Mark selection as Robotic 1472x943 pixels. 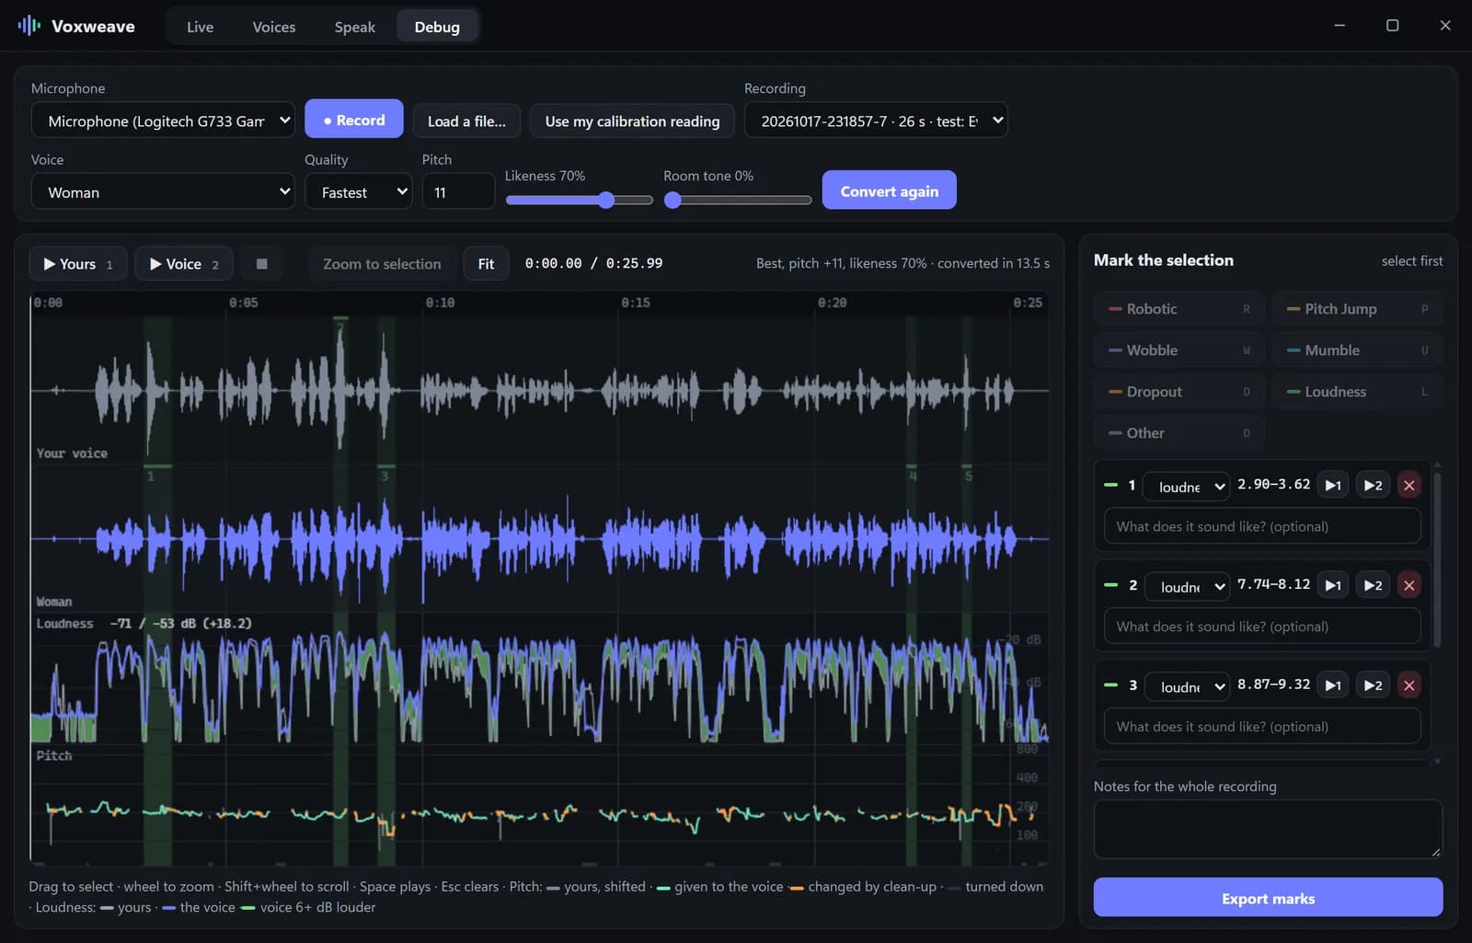1179,309
